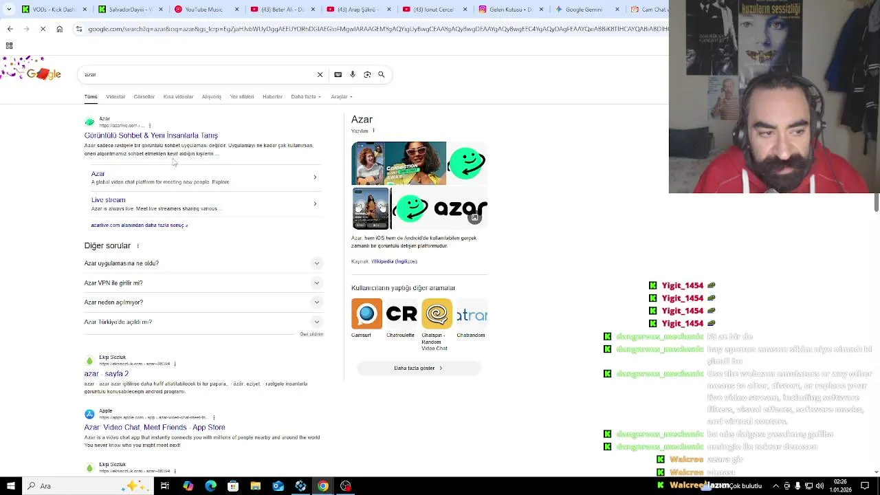Open browser home page
The width and height of the screenshot is (880, 495).
[x=60, y=29]
